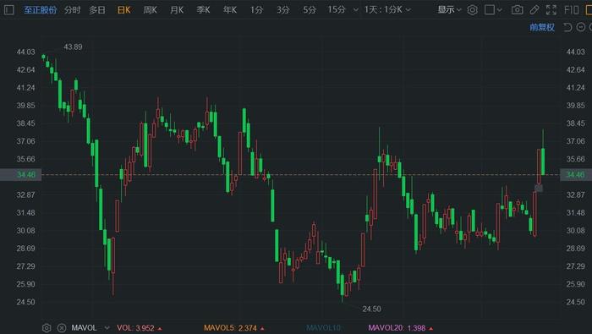Click the zoom out minus circle icon
The height and width of the screenshot is (334, 592).
(581, 27)
